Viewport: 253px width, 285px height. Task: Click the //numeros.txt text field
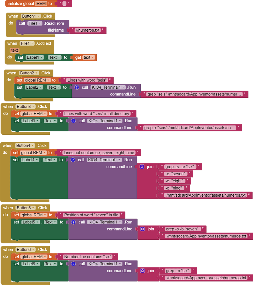[x=87, y=30]
